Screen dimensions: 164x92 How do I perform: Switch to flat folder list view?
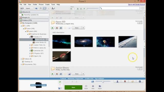point(41,8)
